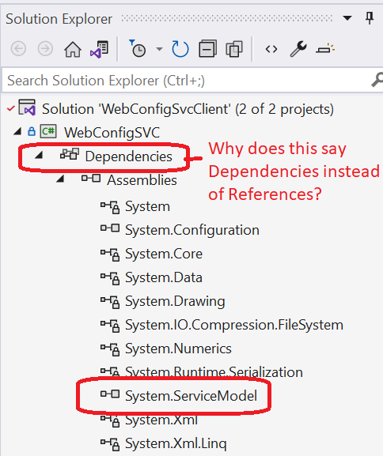The height and width of the screenshot is (456, 383).
Task: Toggle Show All Files
Action: (x=234, y=49)
